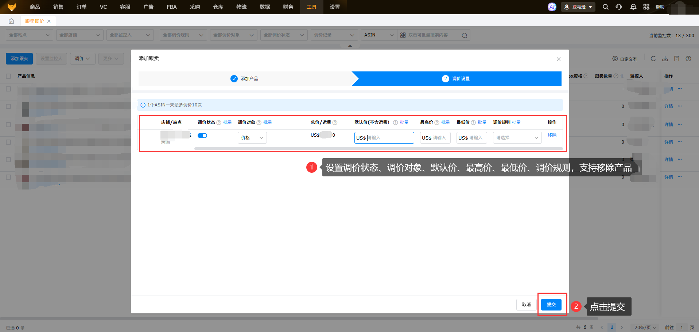Viewport: 699px width, 332px height.
Task: Open the apps grid icon
Action: 646,7
